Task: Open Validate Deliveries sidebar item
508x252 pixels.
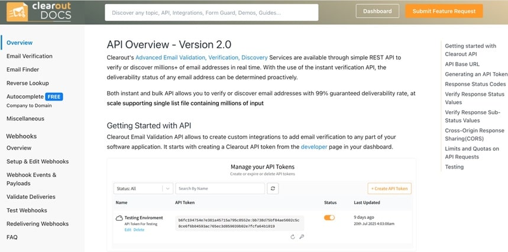Action: tap(31, 197)
